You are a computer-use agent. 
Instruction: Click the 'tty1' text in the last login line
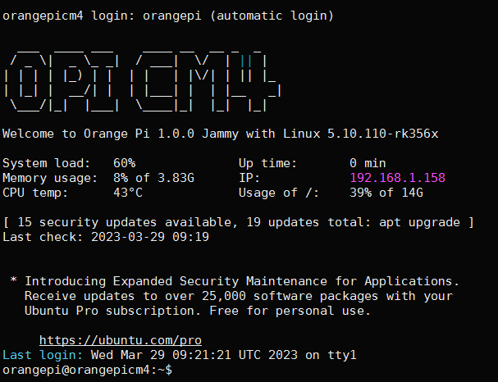tap(342, 355)
